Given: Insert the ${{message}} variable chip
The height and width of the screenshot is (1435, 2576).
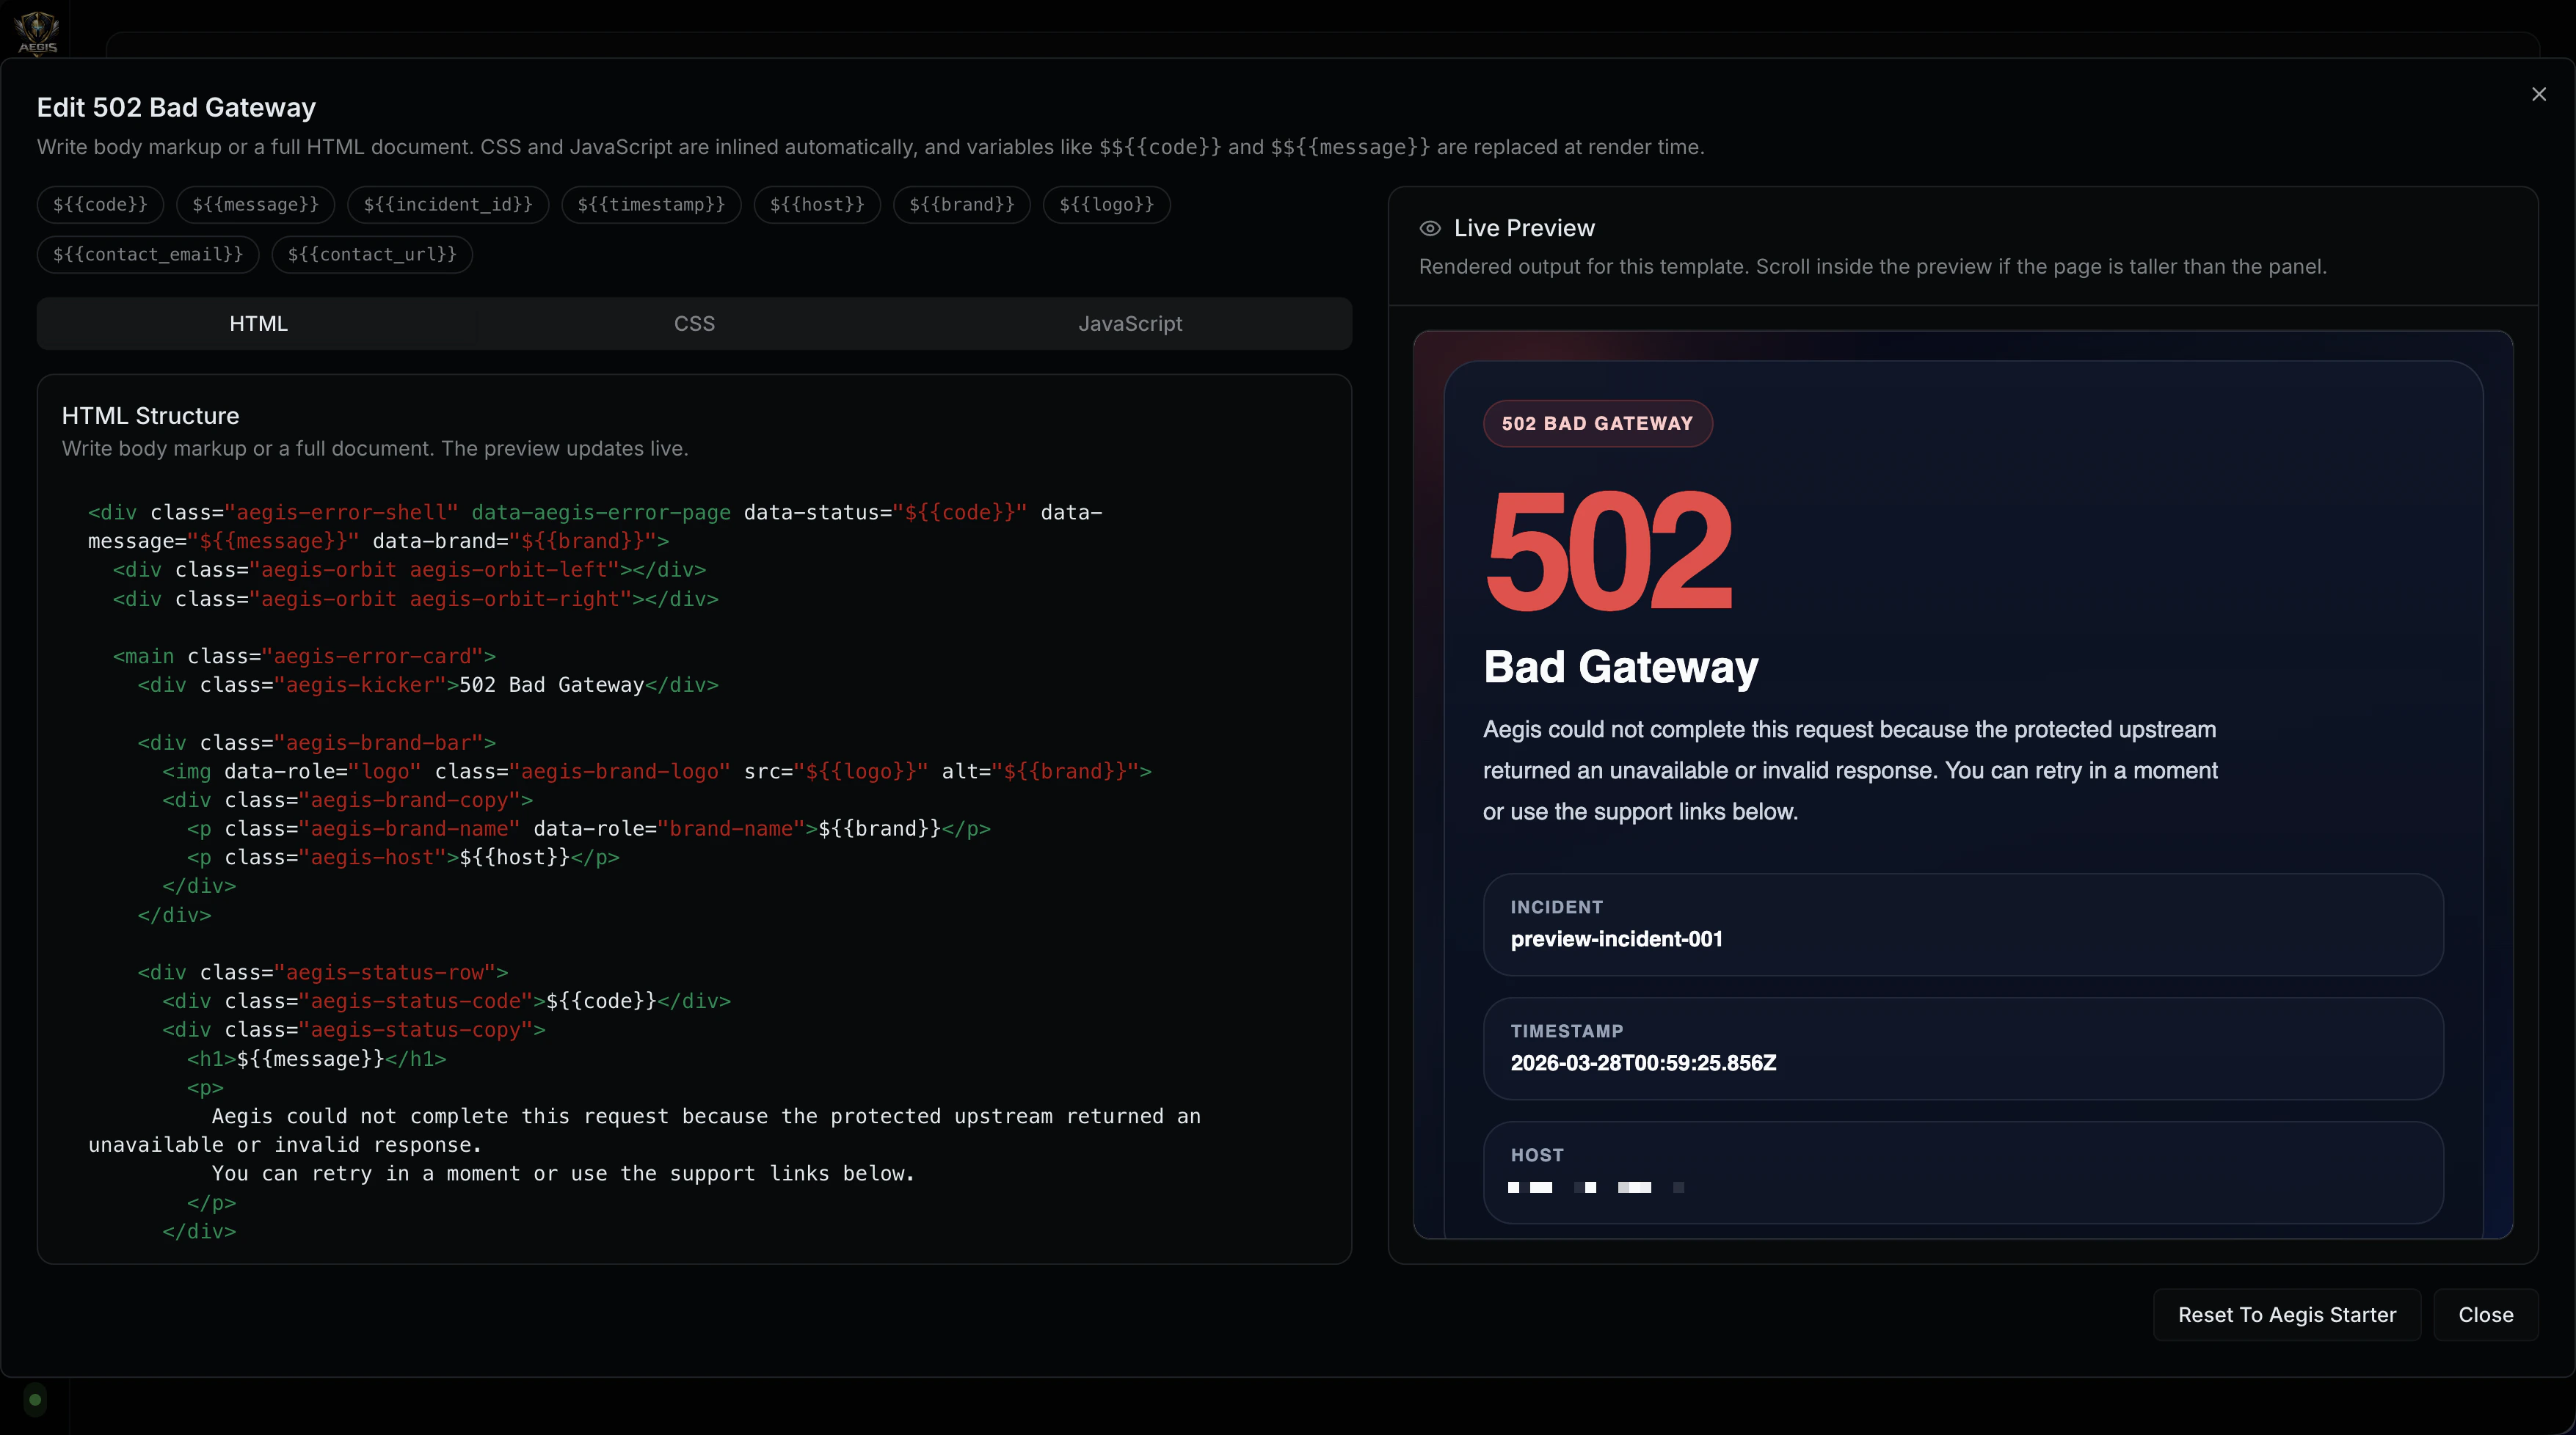Looking at the screenshot, I should 255,205.
